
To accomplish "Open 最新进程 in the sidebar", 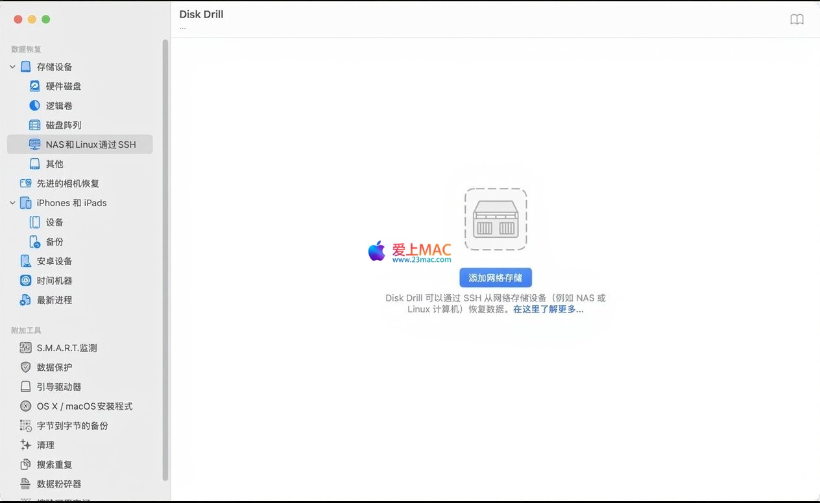I will (54, 300).
